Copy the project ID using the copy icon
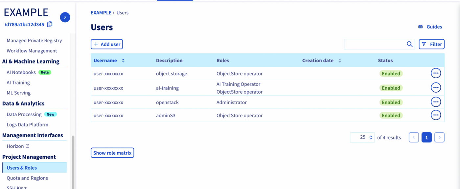460x189 pixels. click(x=50, y=24)
